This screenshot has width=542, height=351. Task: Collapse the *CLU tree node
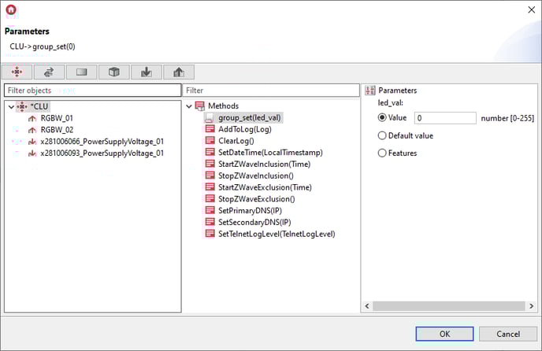tap(10, 105)
